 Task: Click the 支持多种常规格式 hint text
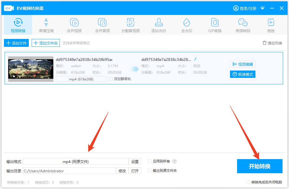coord(76,43)
